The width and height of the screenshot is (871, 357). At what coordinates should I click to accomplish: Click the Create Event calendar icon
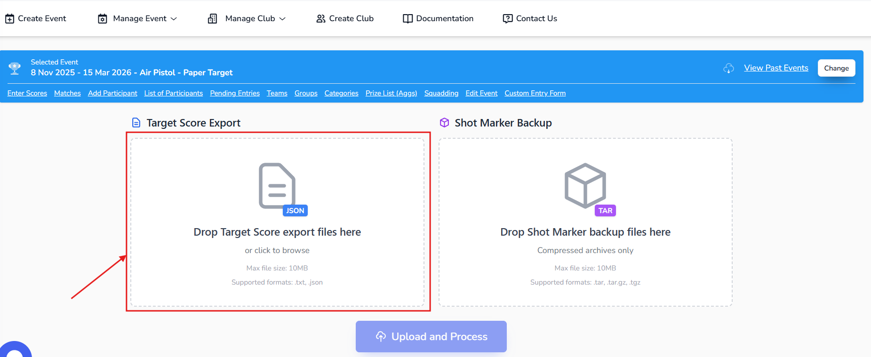[9, 19]
